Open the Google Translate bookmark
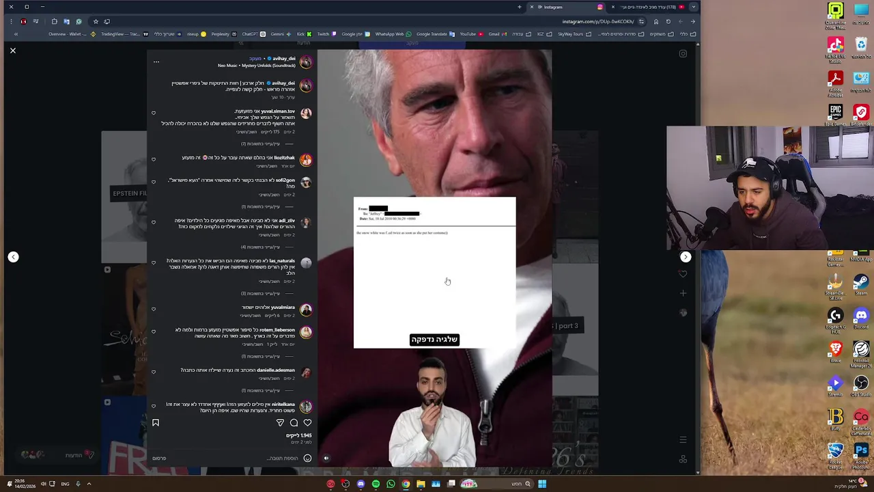The width and height of the screenshot is (874, 492). 435,34
